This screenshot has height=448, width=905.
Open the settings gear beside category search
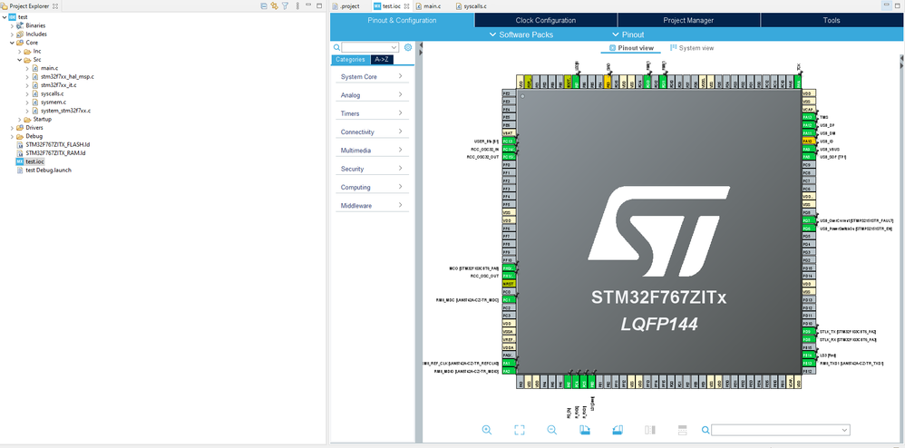coord(408,47)
